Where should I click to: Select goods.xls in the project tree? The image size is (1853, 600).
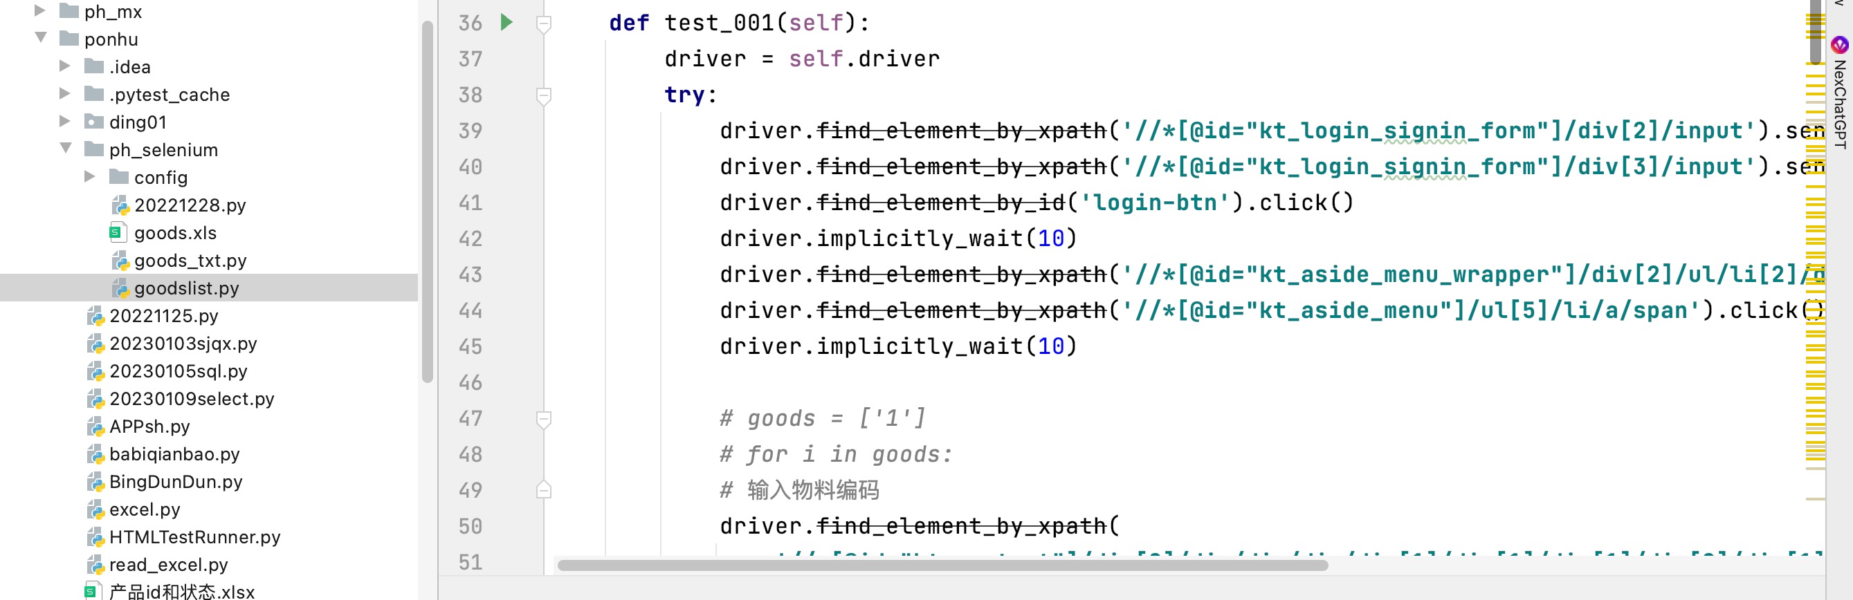point(175,233)
